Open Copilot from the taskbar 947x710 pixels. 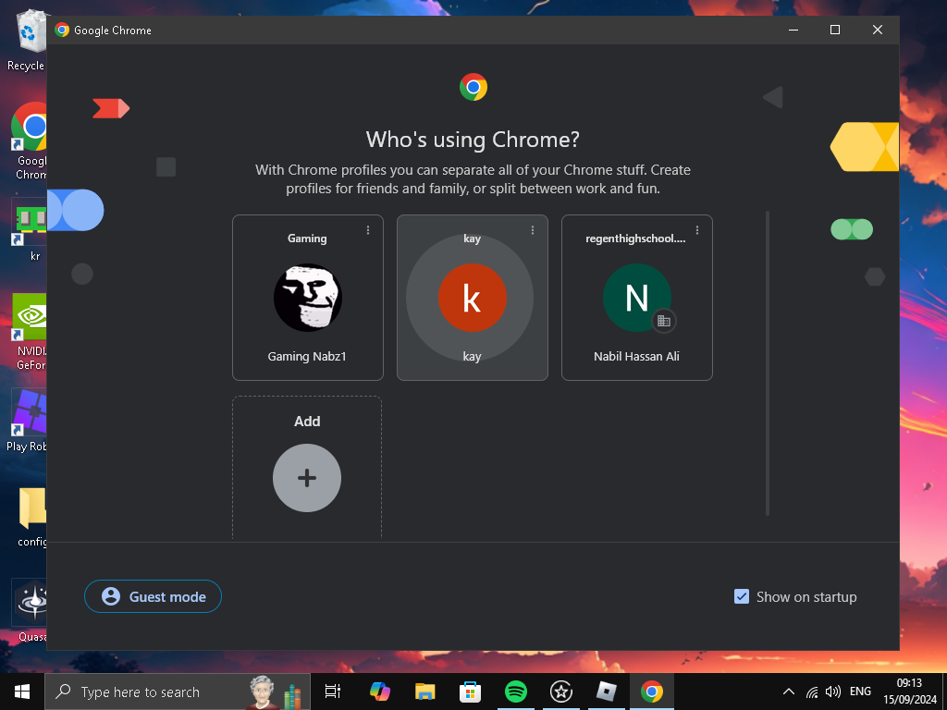(x=380, y=692)
